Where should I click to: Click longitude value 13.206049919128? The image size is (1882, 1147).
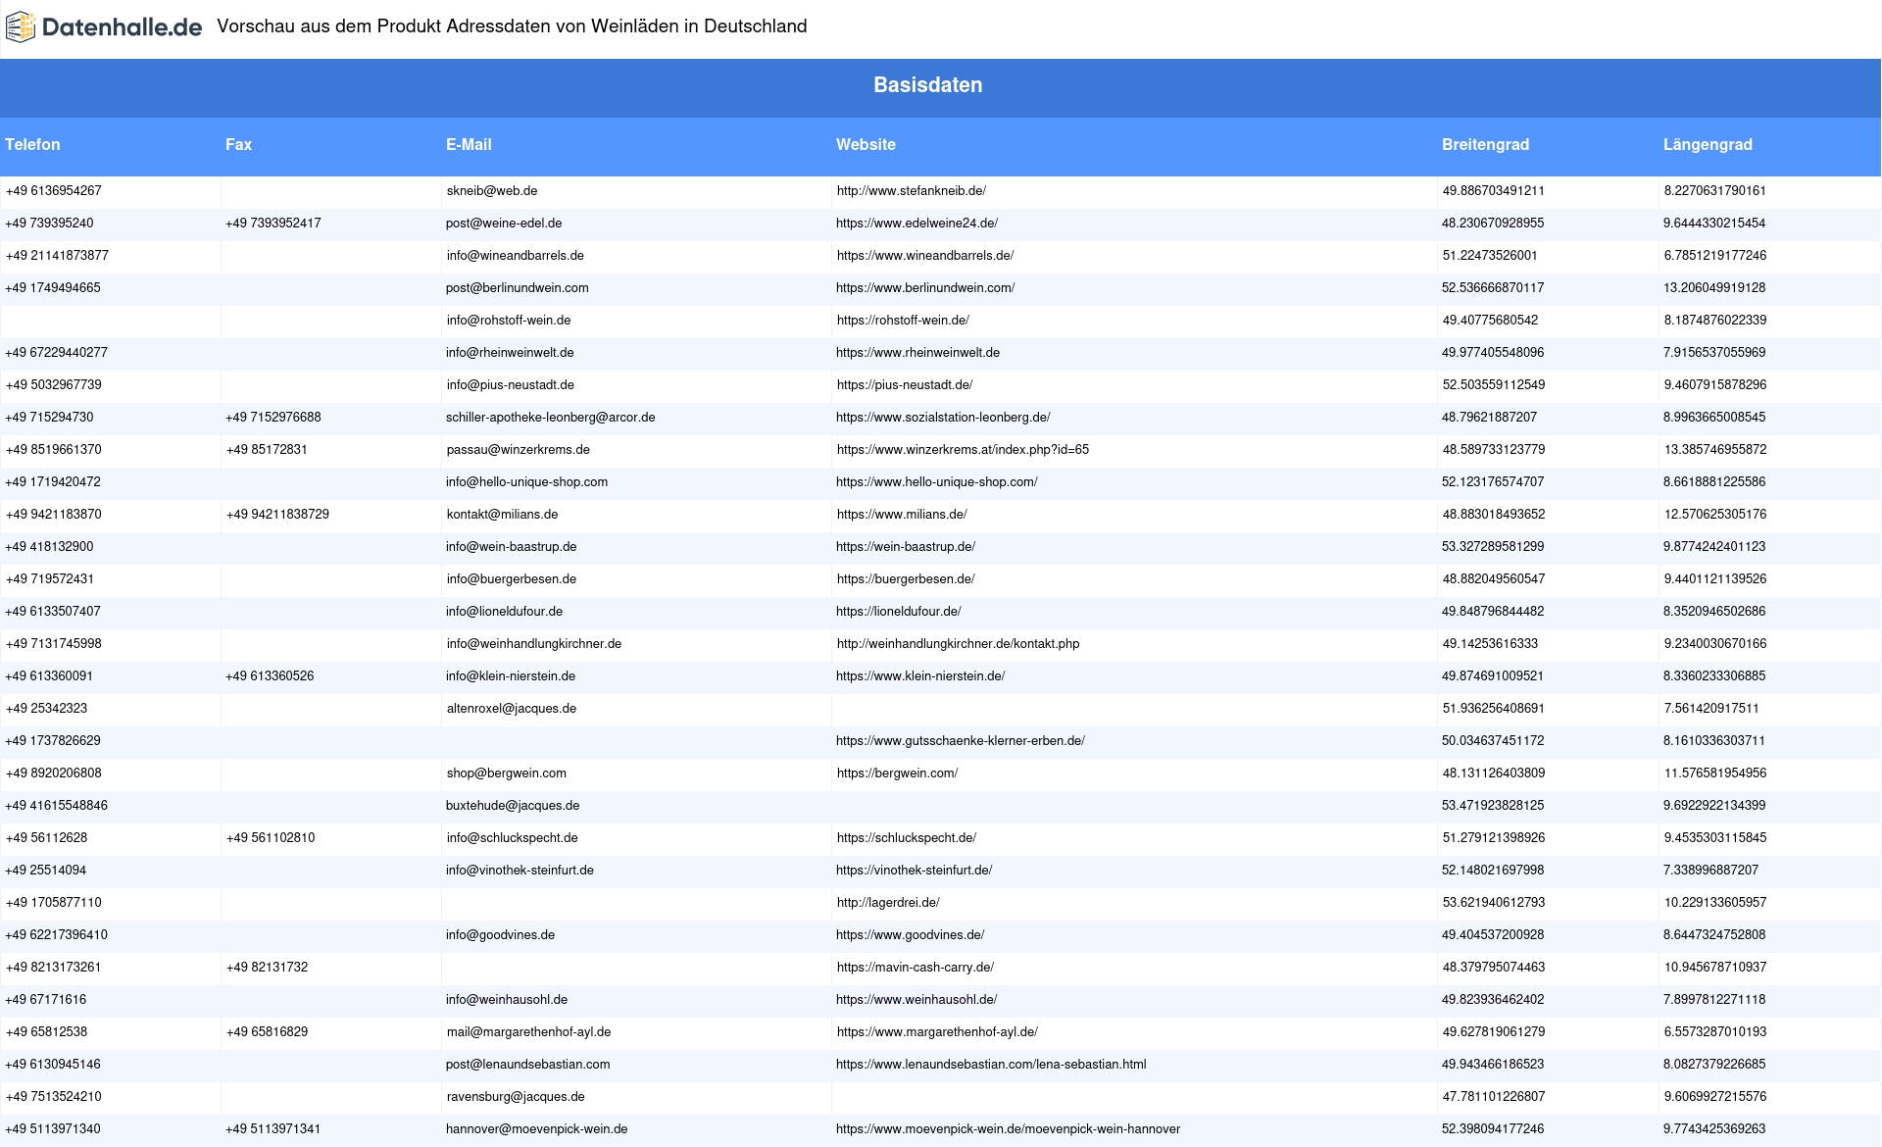pyautogui.click(x=1714, y=288)
